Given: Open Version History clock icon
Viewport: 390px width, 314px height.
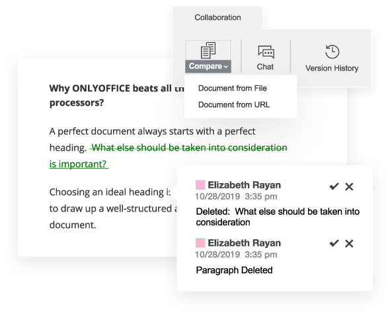Looking at the screenshot, I should [x=332, y=52].
